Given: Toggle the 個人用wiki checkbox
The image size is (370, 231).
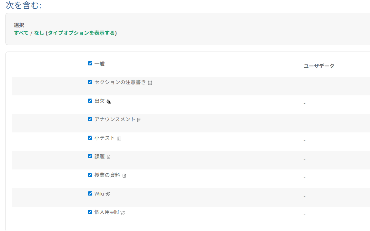Looking at the screenshot, I should [x=90, y=212].
